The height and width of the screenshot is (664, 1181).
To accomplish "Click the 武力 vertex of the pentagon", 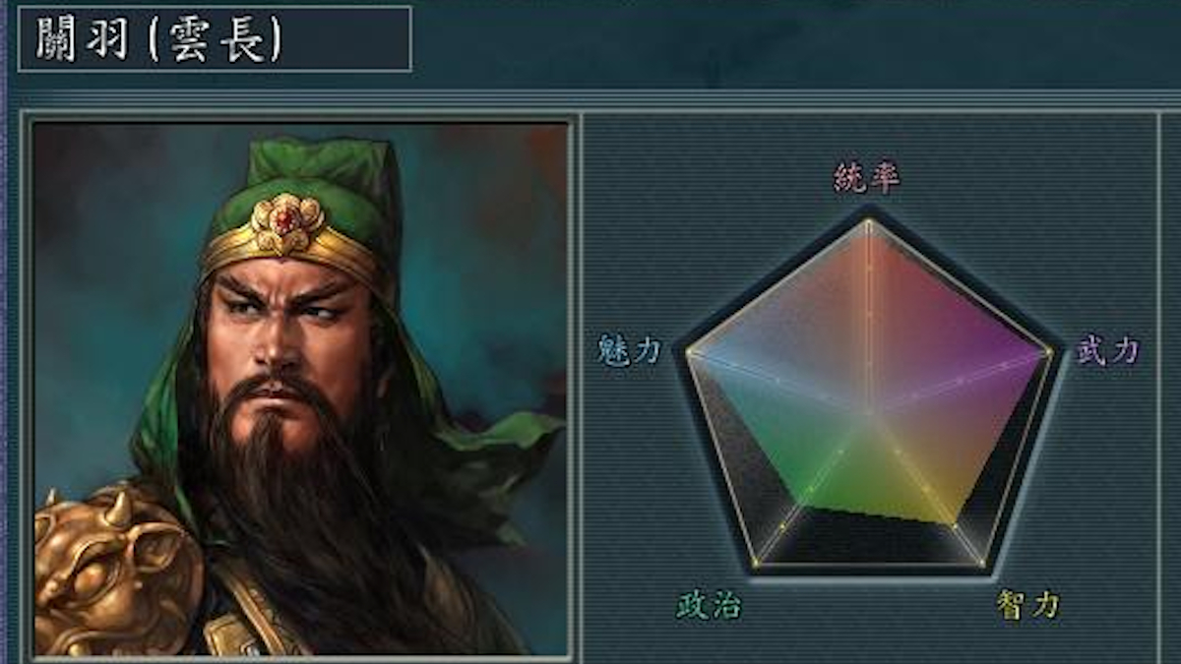I will tap(1049, 350).
